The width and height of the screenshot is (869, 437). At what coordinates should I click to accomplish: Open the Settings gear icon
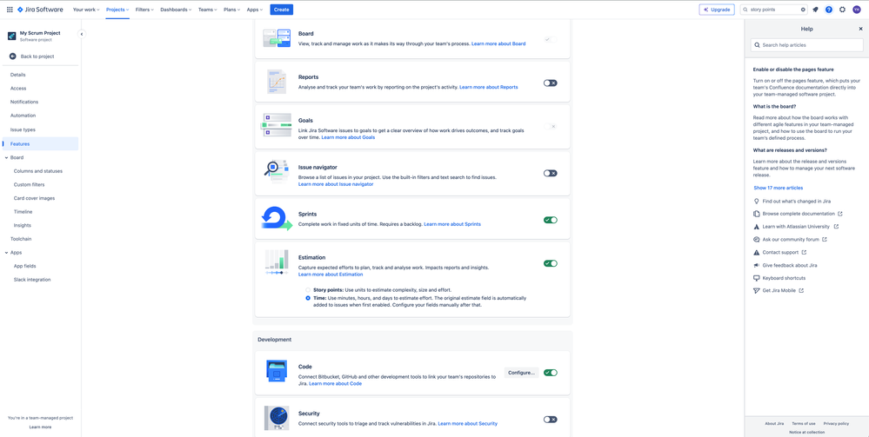click(842, 10)
